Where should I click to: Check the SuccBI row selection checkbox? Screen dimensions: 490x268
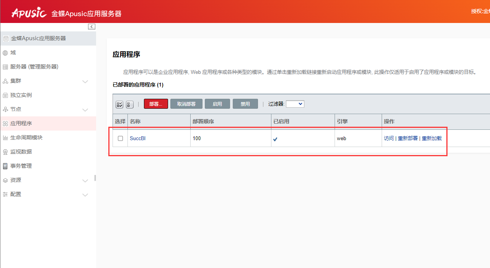tap(120, 138)
